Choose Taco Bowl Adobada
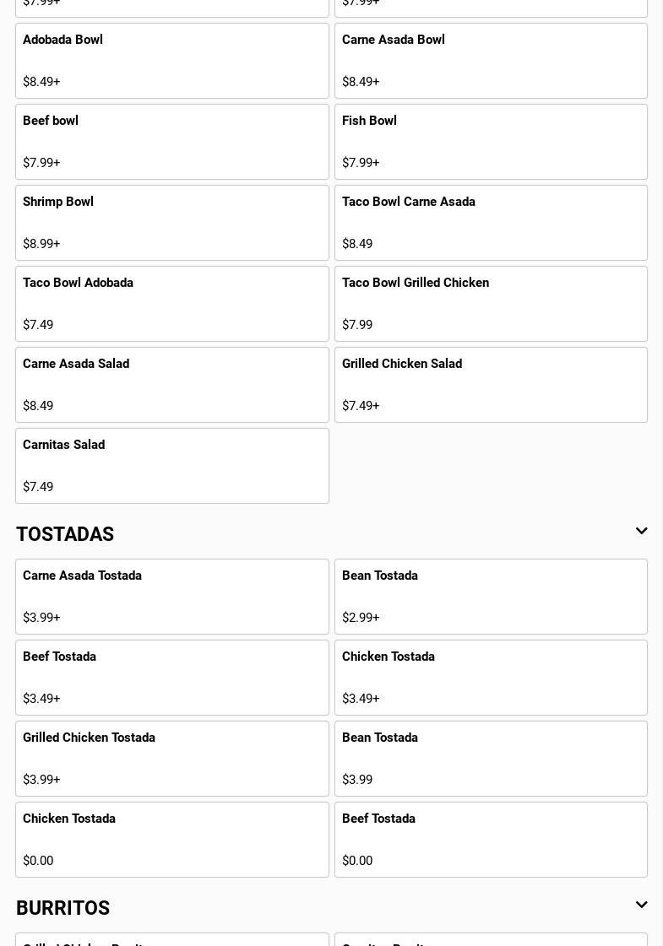This screenshot has width=663, height=946. tap(171, 304)
